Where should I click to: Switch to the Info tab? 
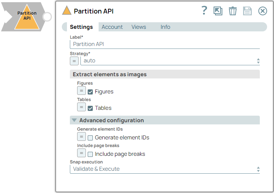pyautogui.click(x=165, y=27)
